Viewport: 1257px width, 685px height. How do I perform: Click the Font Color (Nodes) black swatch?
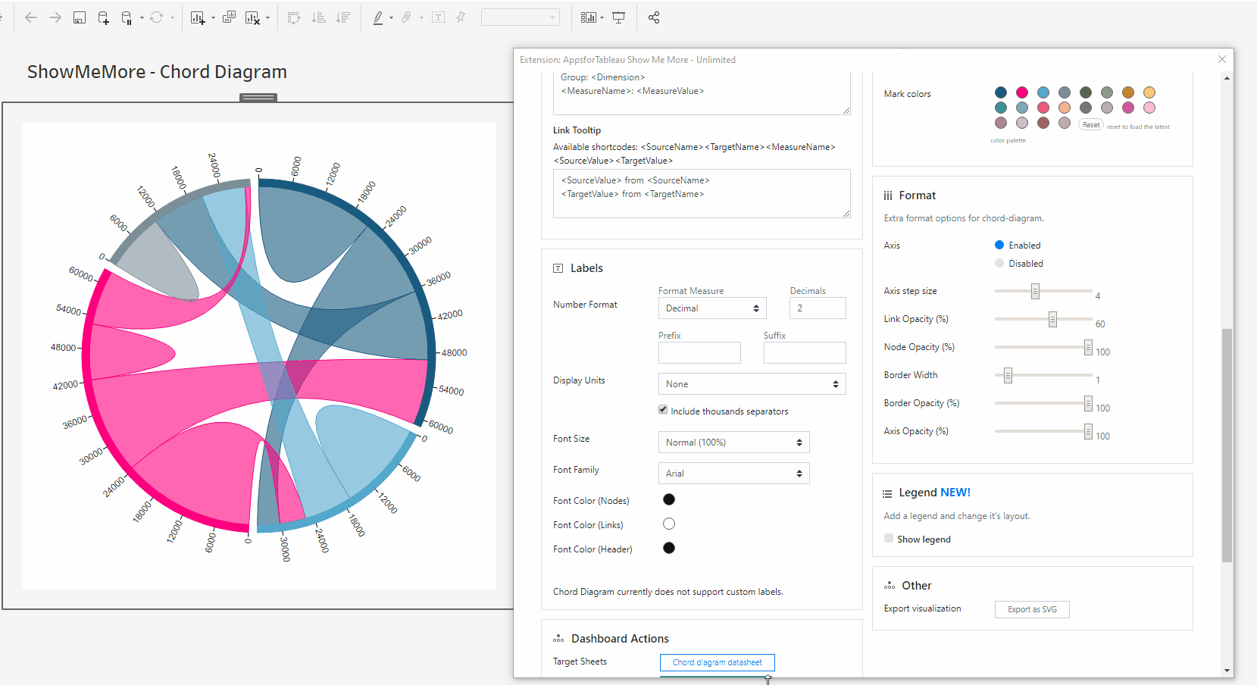pyautogui.click(x=669, y=499)
